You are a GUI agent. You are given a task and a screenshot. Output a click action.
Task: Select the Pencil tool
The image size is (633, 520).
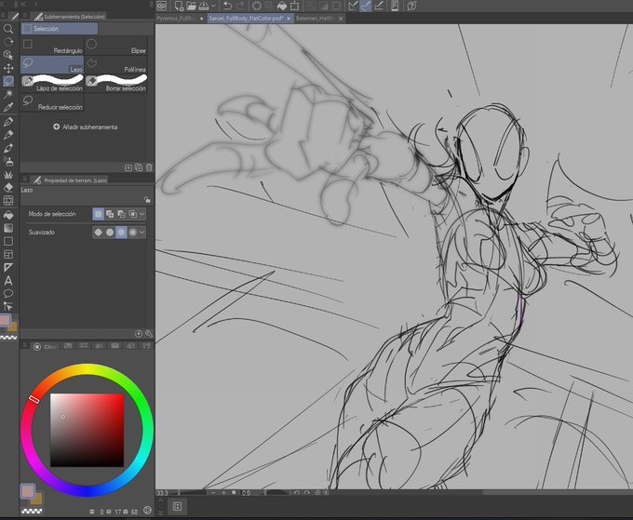click(8, 135)
